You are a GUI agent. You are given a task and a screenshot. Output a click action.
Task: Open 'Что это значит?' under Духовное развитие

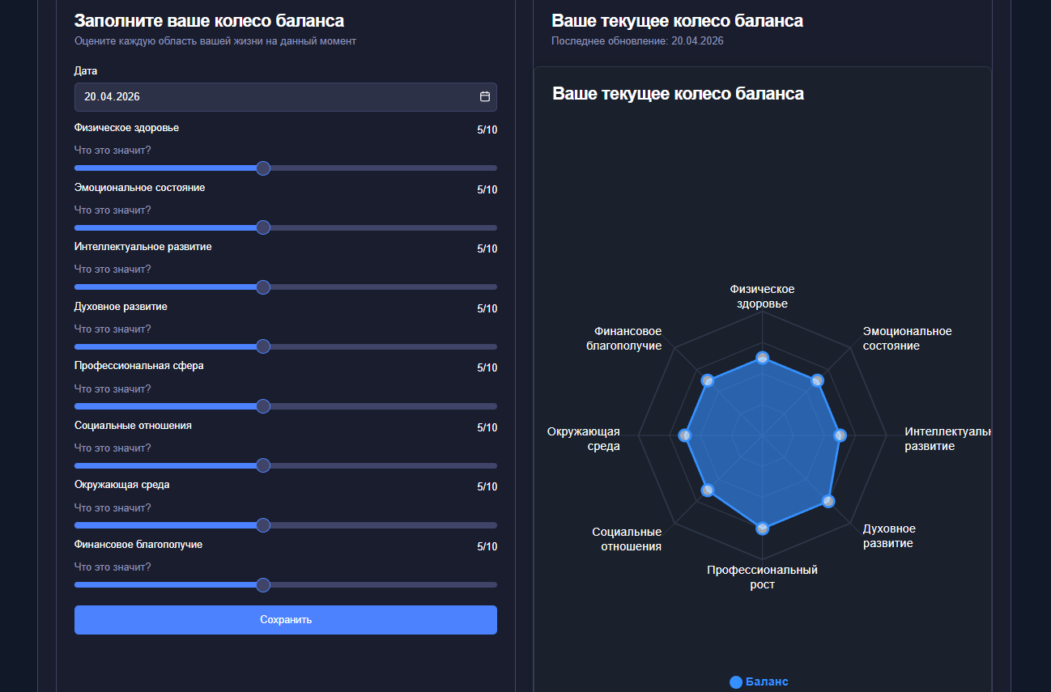113,329
